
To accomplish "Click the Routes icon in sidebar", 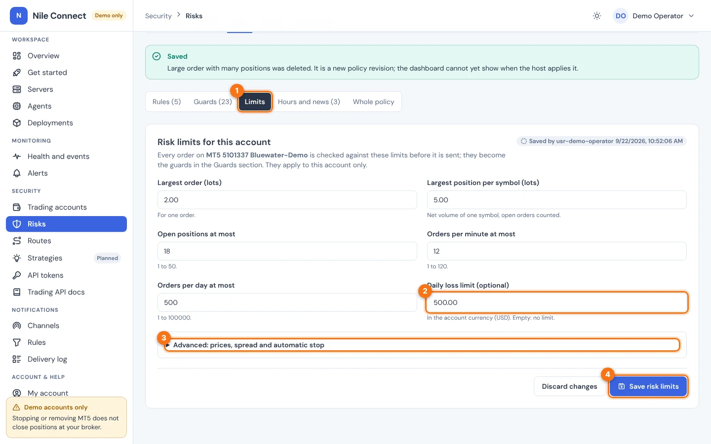I will [x=17, y=241].
